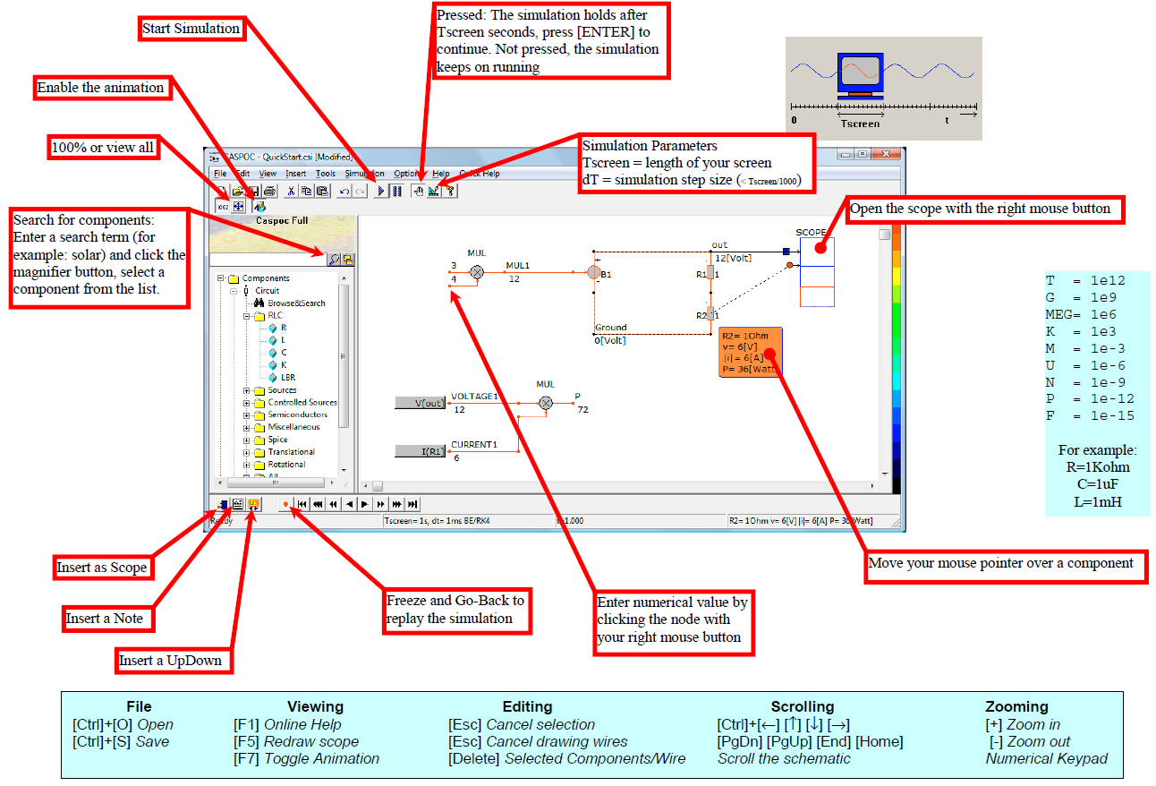Collapse the RLC folder
The width and height of the screenshot is (1156, 786).
[x=247, y=316]
